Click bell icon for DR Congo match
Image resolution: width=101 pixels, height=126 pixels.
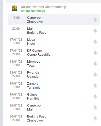click(95, 53)
